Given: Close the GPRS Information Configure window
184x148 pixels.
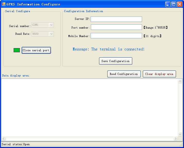Looking at the screenshot, I should click(x=180, y=4).
